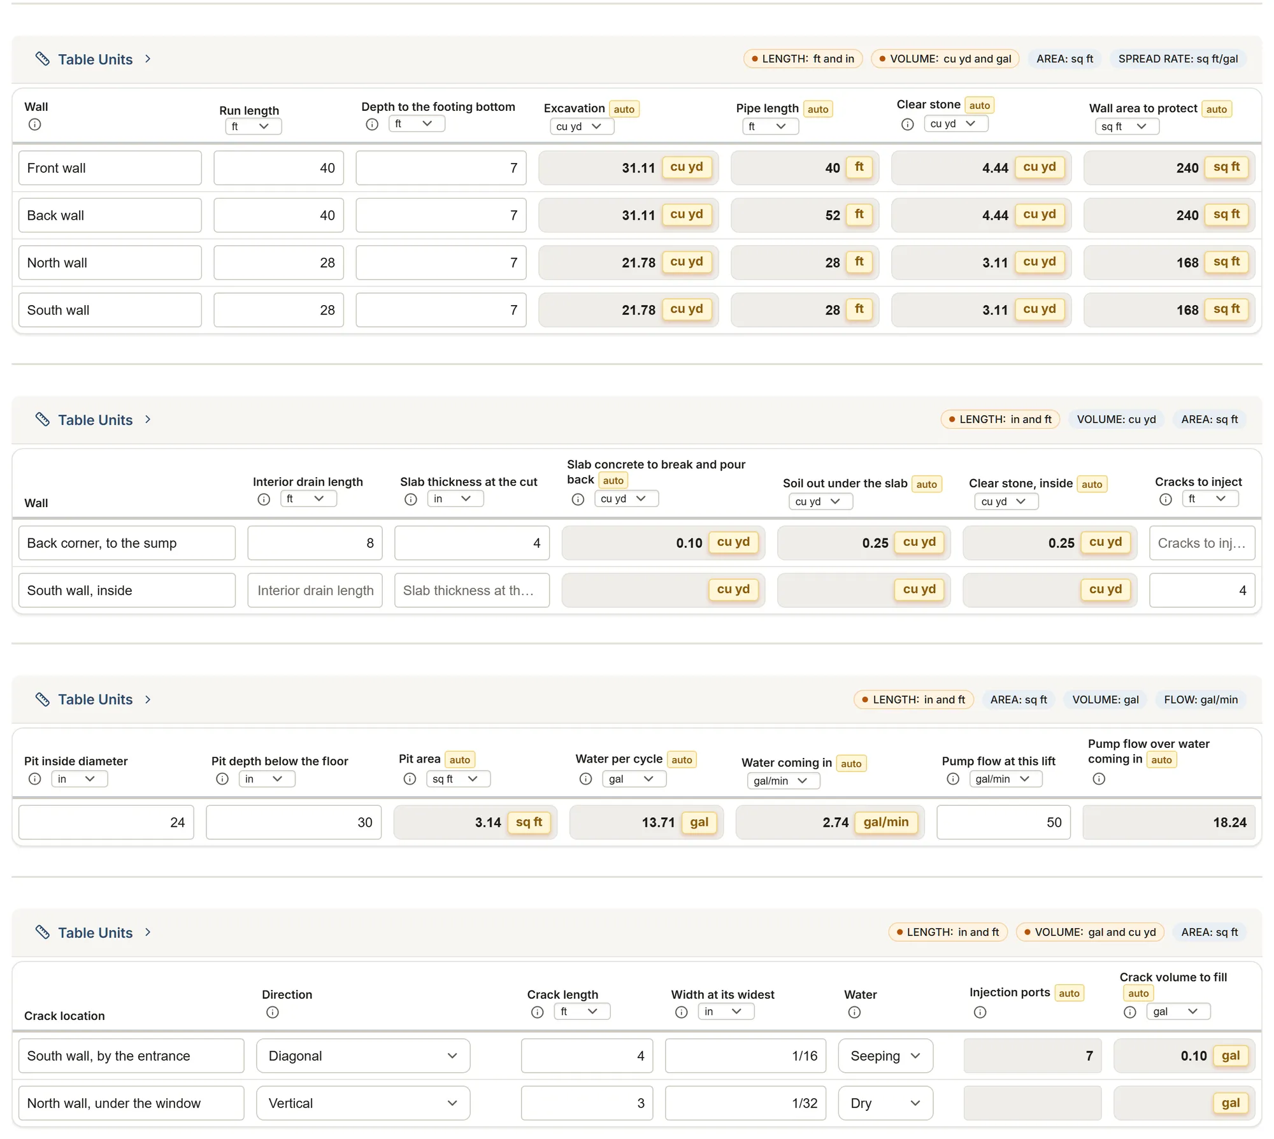Click the Water per cycle info icon
Screen dimensions: 1274x1139
tap(586, 779)
